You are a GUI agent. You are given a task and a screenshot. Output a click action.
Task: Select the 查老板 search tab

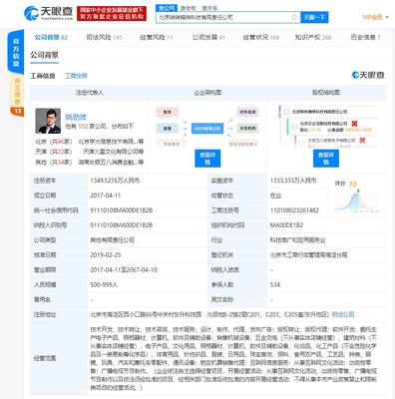pos(188,8)
